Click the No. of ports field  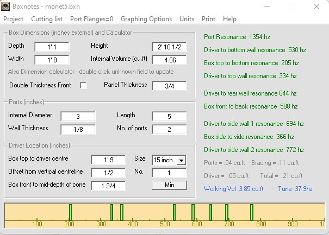[x=169, y=129]
